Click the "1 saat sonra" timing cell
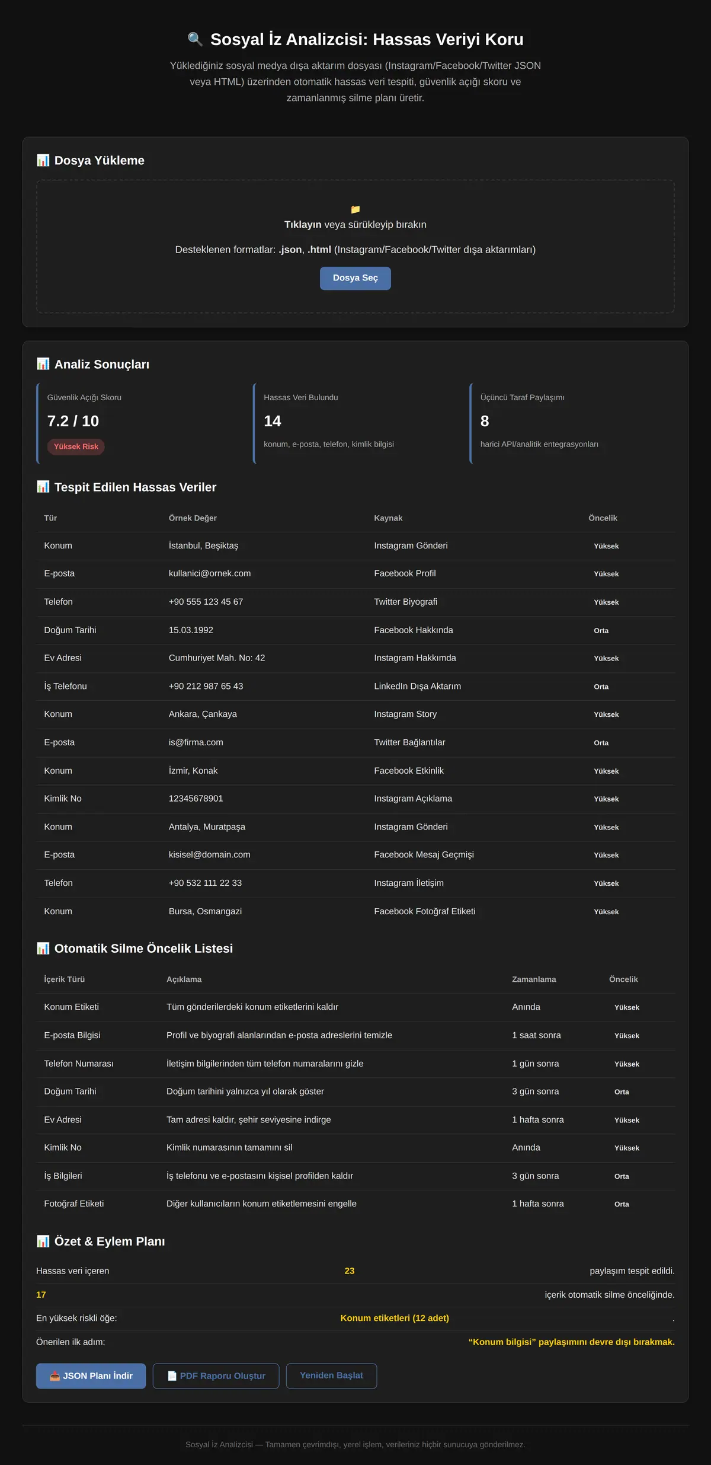Screen dimensions: 711x1465 tap(536, 1035)
